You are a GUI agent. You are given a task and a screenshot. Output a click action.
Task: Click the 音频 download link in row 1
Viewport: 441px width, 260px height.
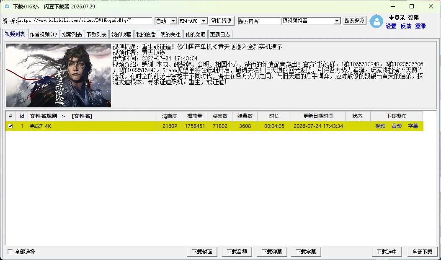tap(397, 126)
